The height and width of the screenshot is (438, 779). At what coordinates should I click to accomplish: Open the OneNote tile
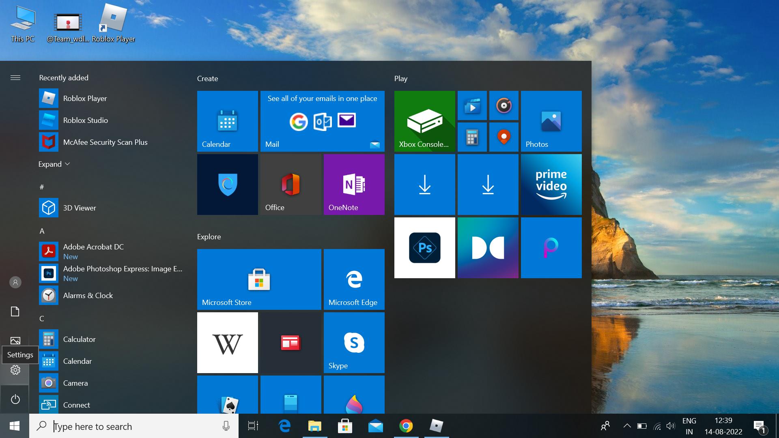point(354,185)
